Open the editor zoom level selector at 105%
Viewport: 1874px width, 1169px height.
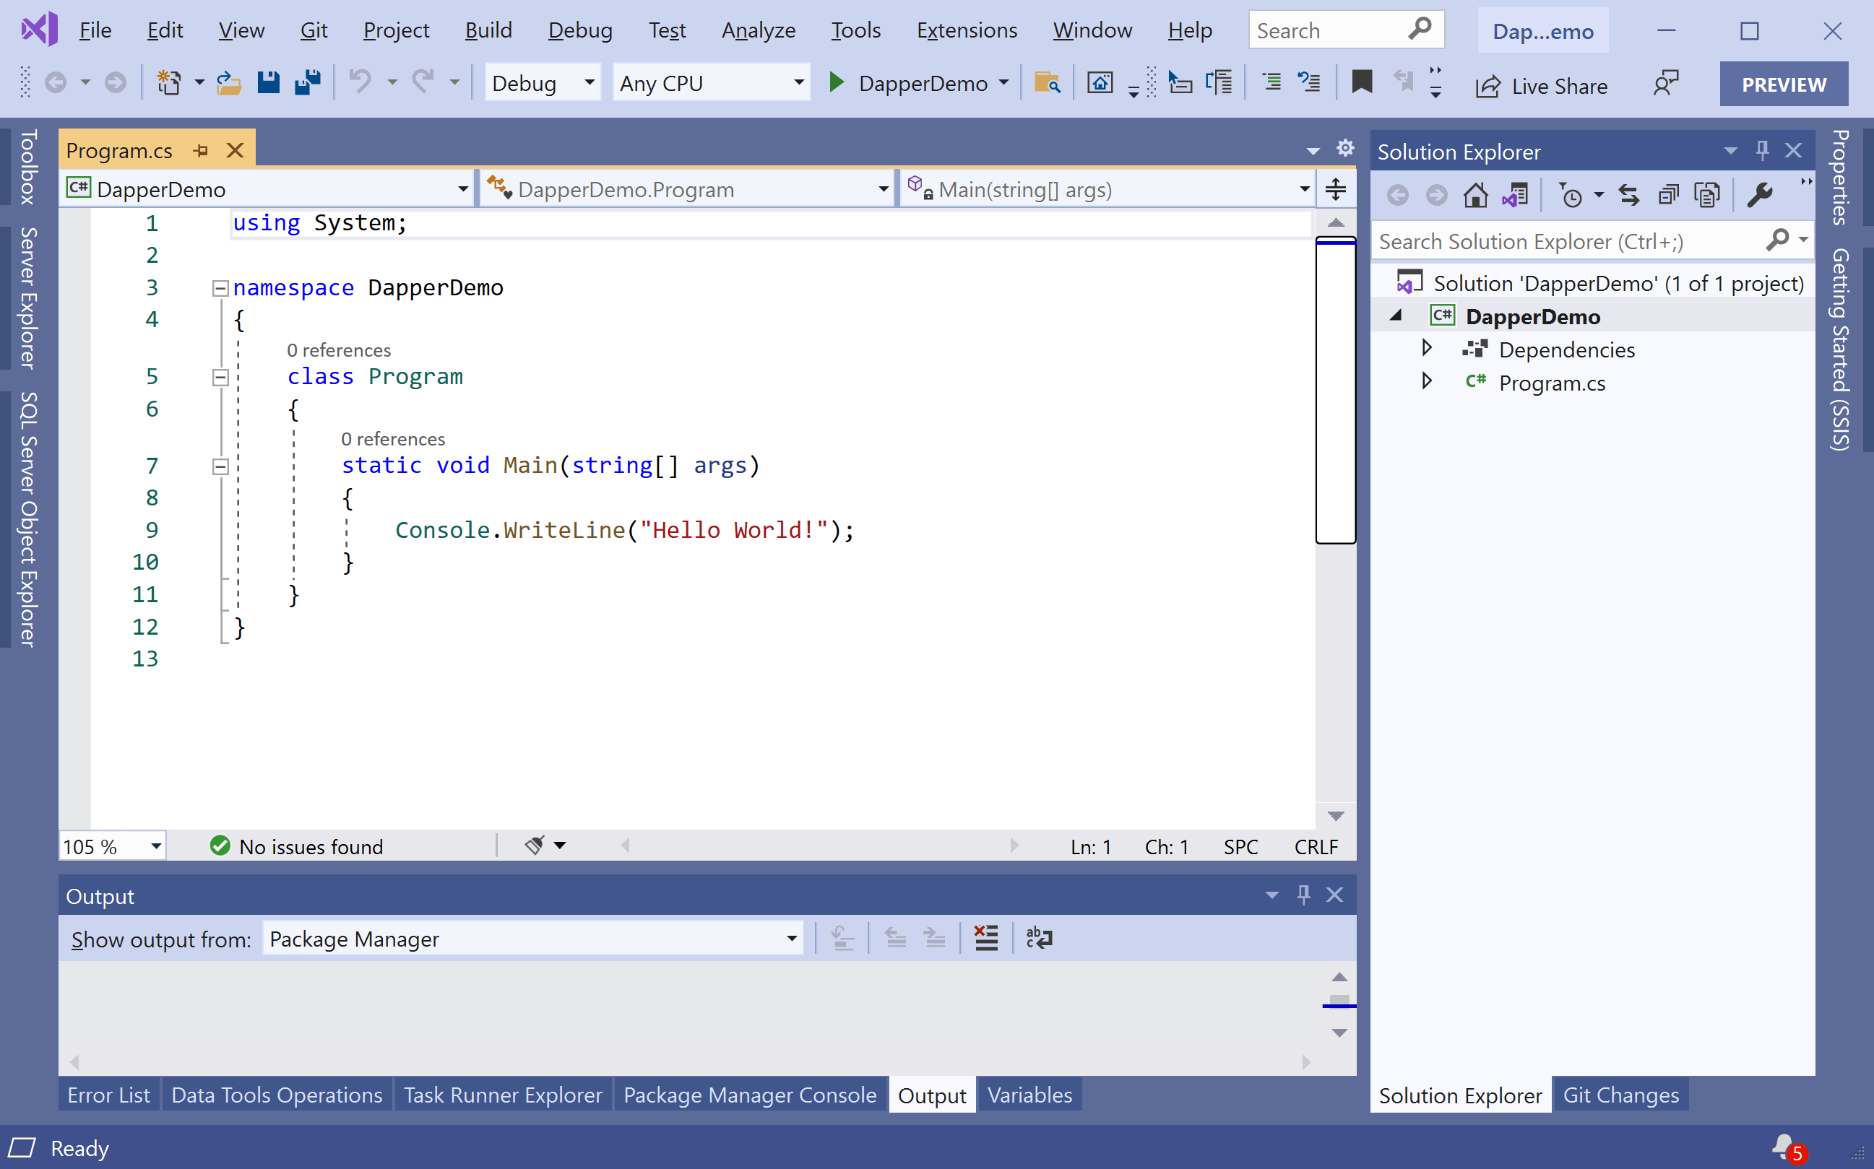point(111,846)
